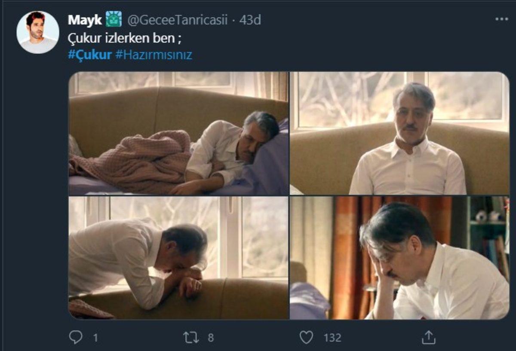Visit the @GeceeTanricasii handle link
The height and width of the screenshot is (351, 516).
tap(176, 20)
